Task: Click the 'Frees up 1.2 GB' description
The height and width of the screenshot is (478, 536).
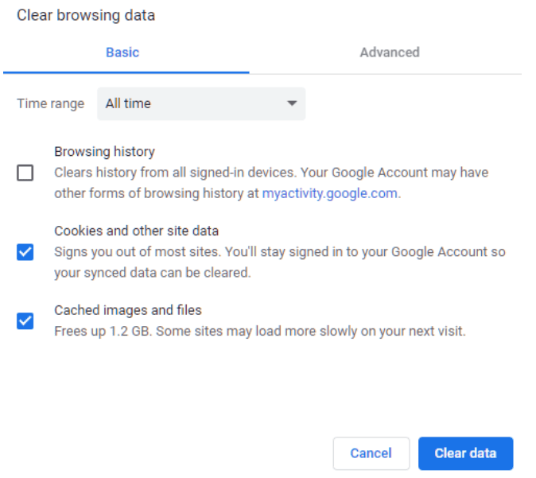Action: (x=102, y=331)
